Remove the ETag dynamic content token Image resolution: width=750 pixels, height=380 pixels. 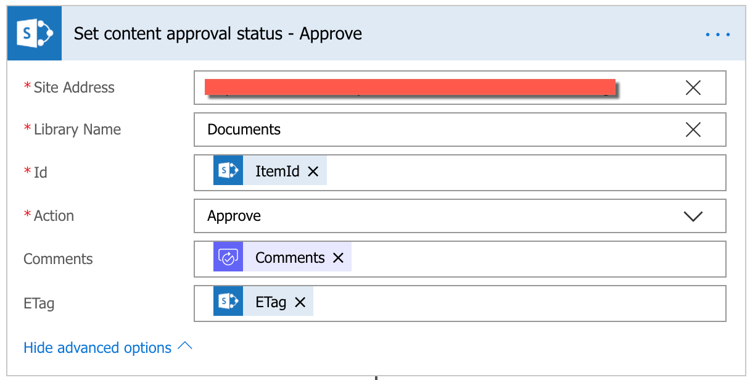300,302
